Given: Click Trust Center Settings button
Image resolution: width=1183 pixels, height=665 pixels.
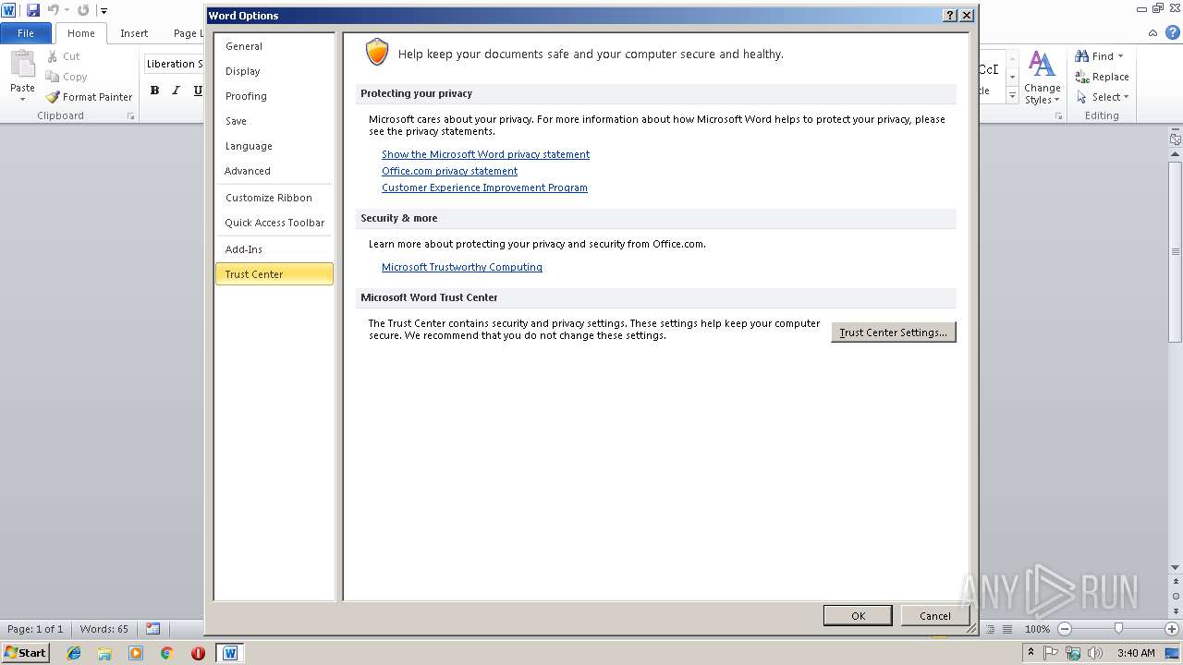Looking at the screenshot, I should click(x=894, y=332).
